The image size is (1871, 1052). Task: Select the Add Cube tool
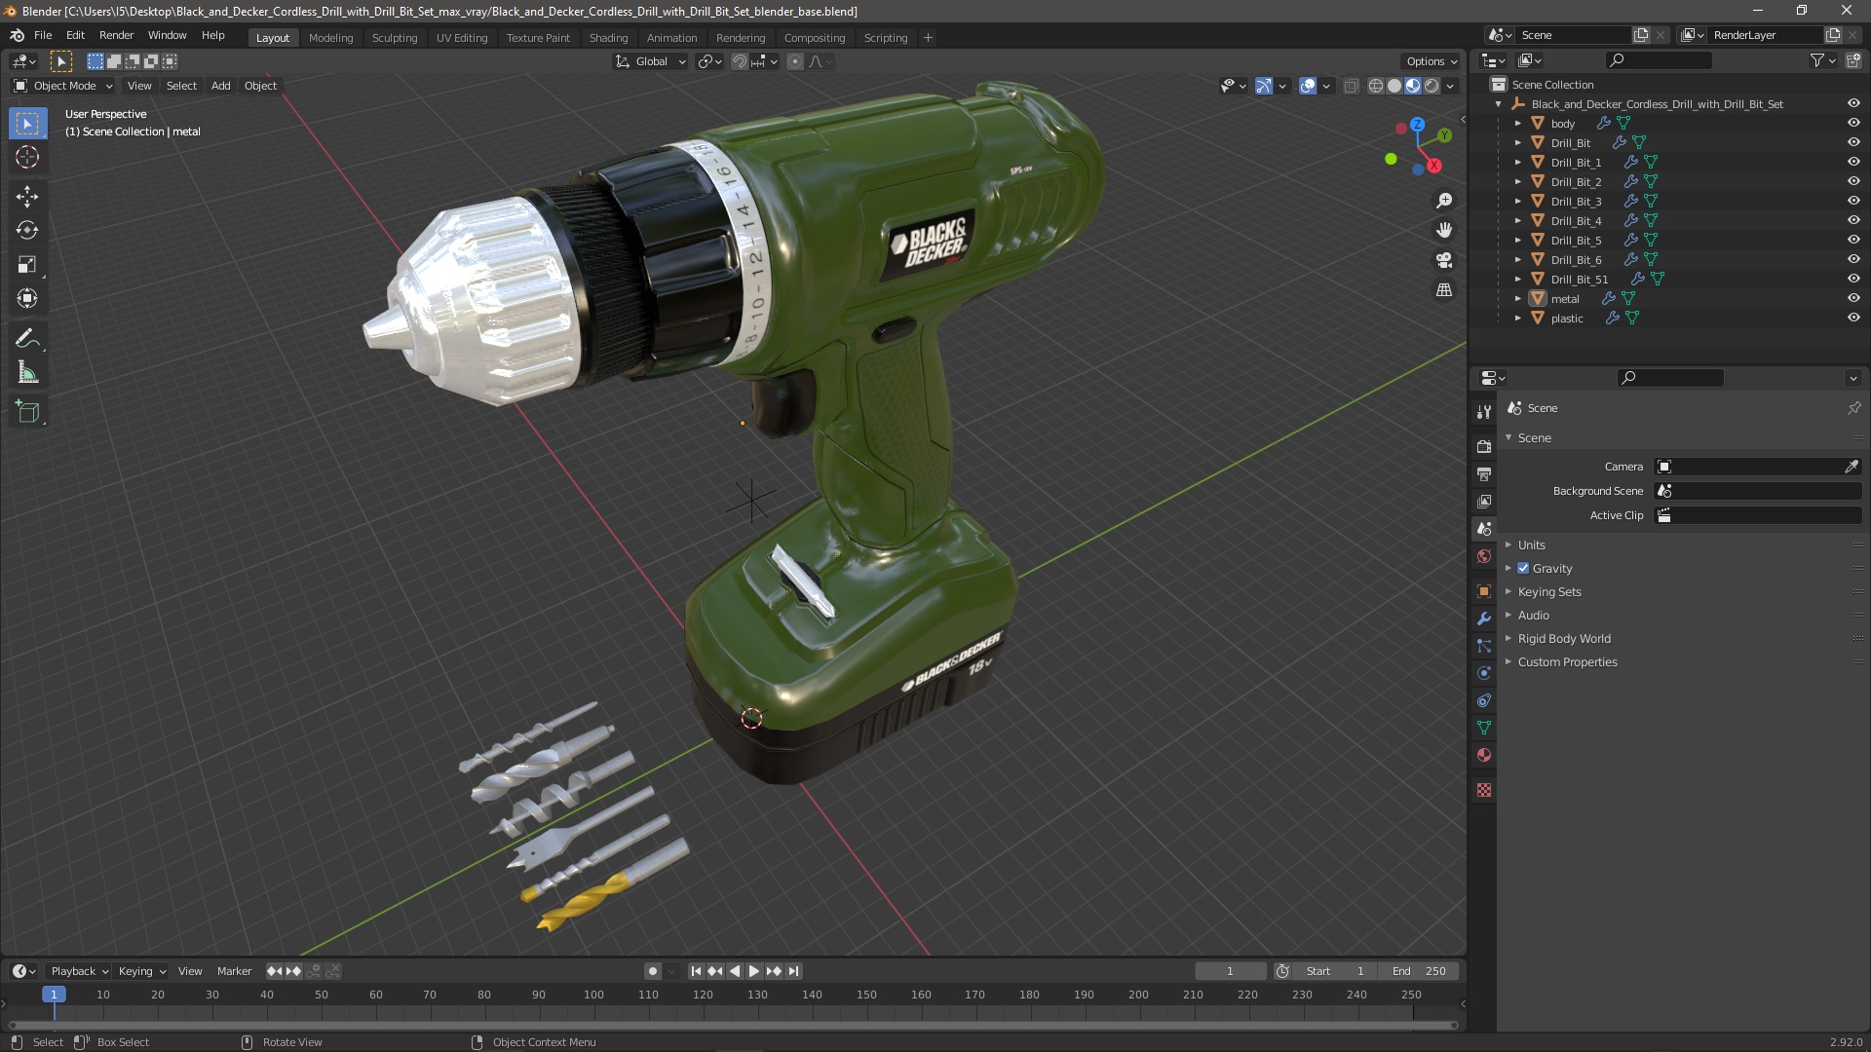(27, 411)
